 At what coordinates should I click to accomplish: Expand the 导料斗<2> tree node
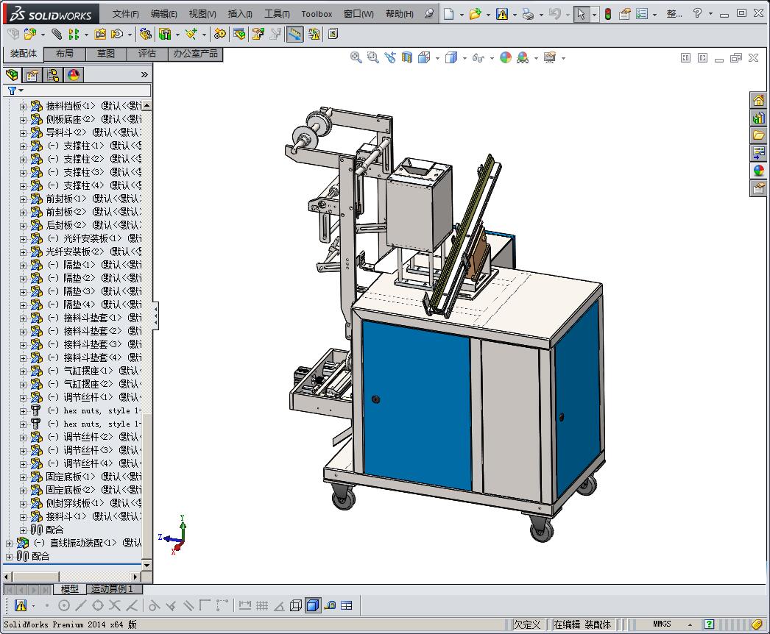[23, 133]
